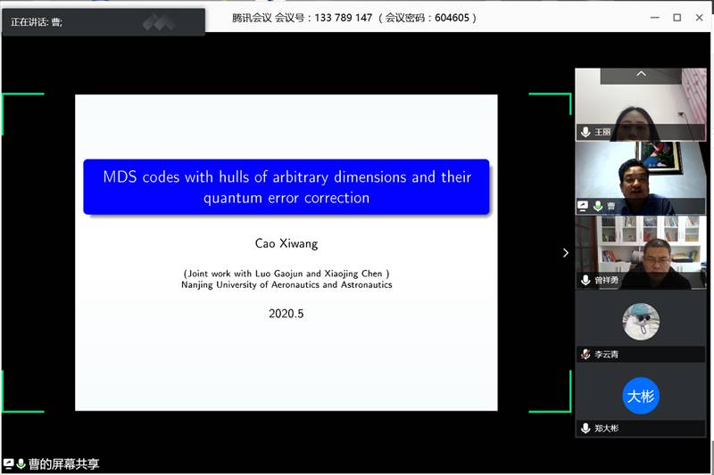This screenshot has height=475, width=714.
Task: Click green microphone icon in bottom-left status bar
Action: tap(20, 463)
